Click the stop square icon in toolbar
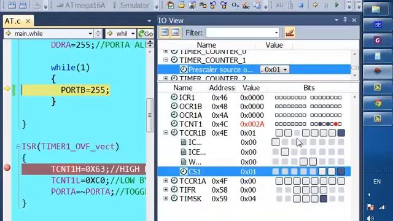393x221 pixels. 302,5
